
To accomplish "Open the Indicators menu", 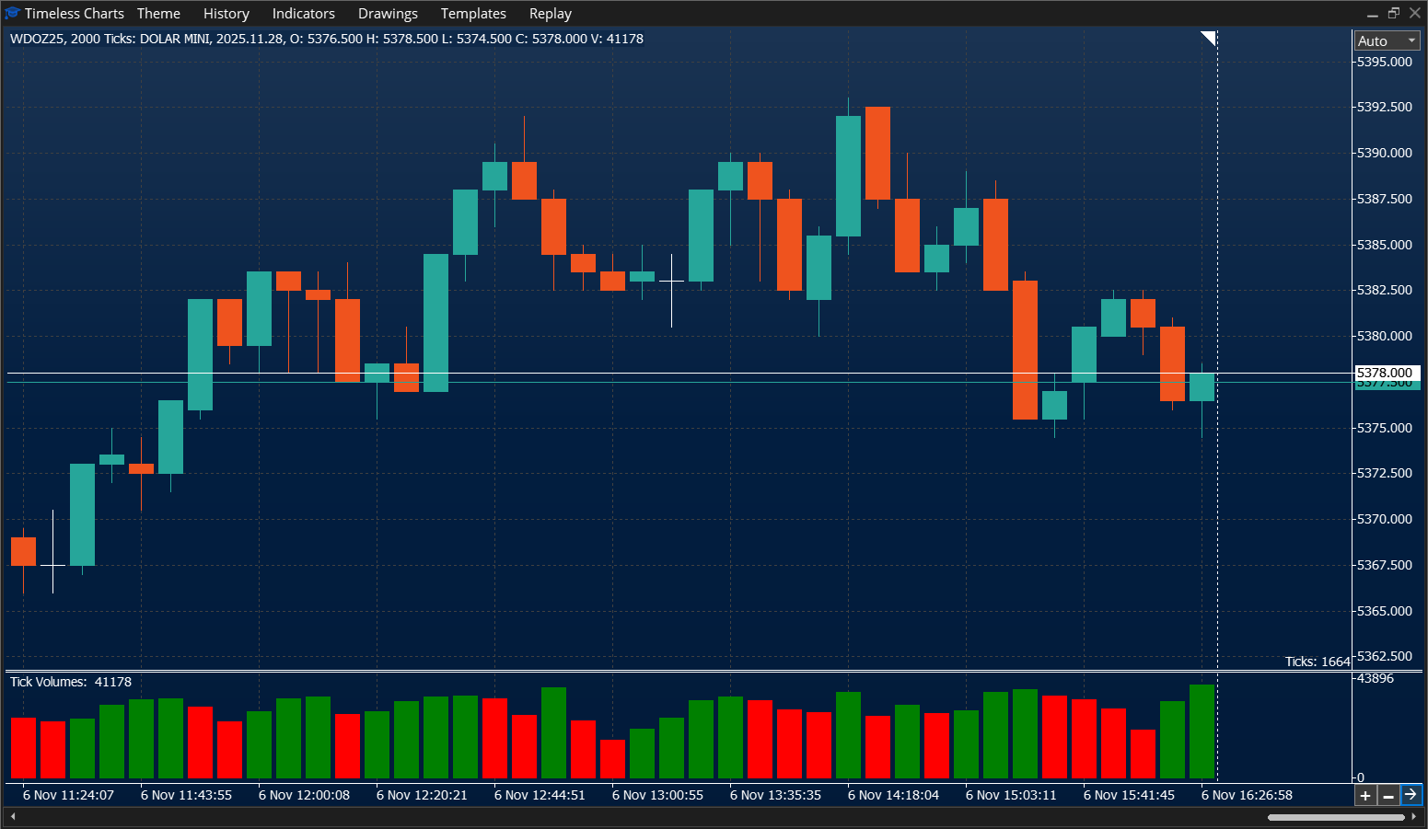I will pos(304,13).
